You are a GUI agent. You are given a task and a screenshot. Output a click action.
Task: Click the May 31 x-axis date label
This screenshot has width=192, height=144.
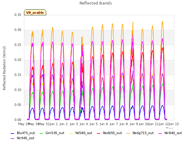(44, 124)
